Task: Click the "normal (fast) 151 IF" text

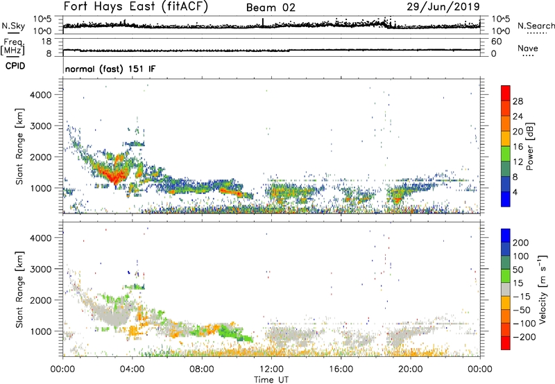Action: (x=110, y=69)
